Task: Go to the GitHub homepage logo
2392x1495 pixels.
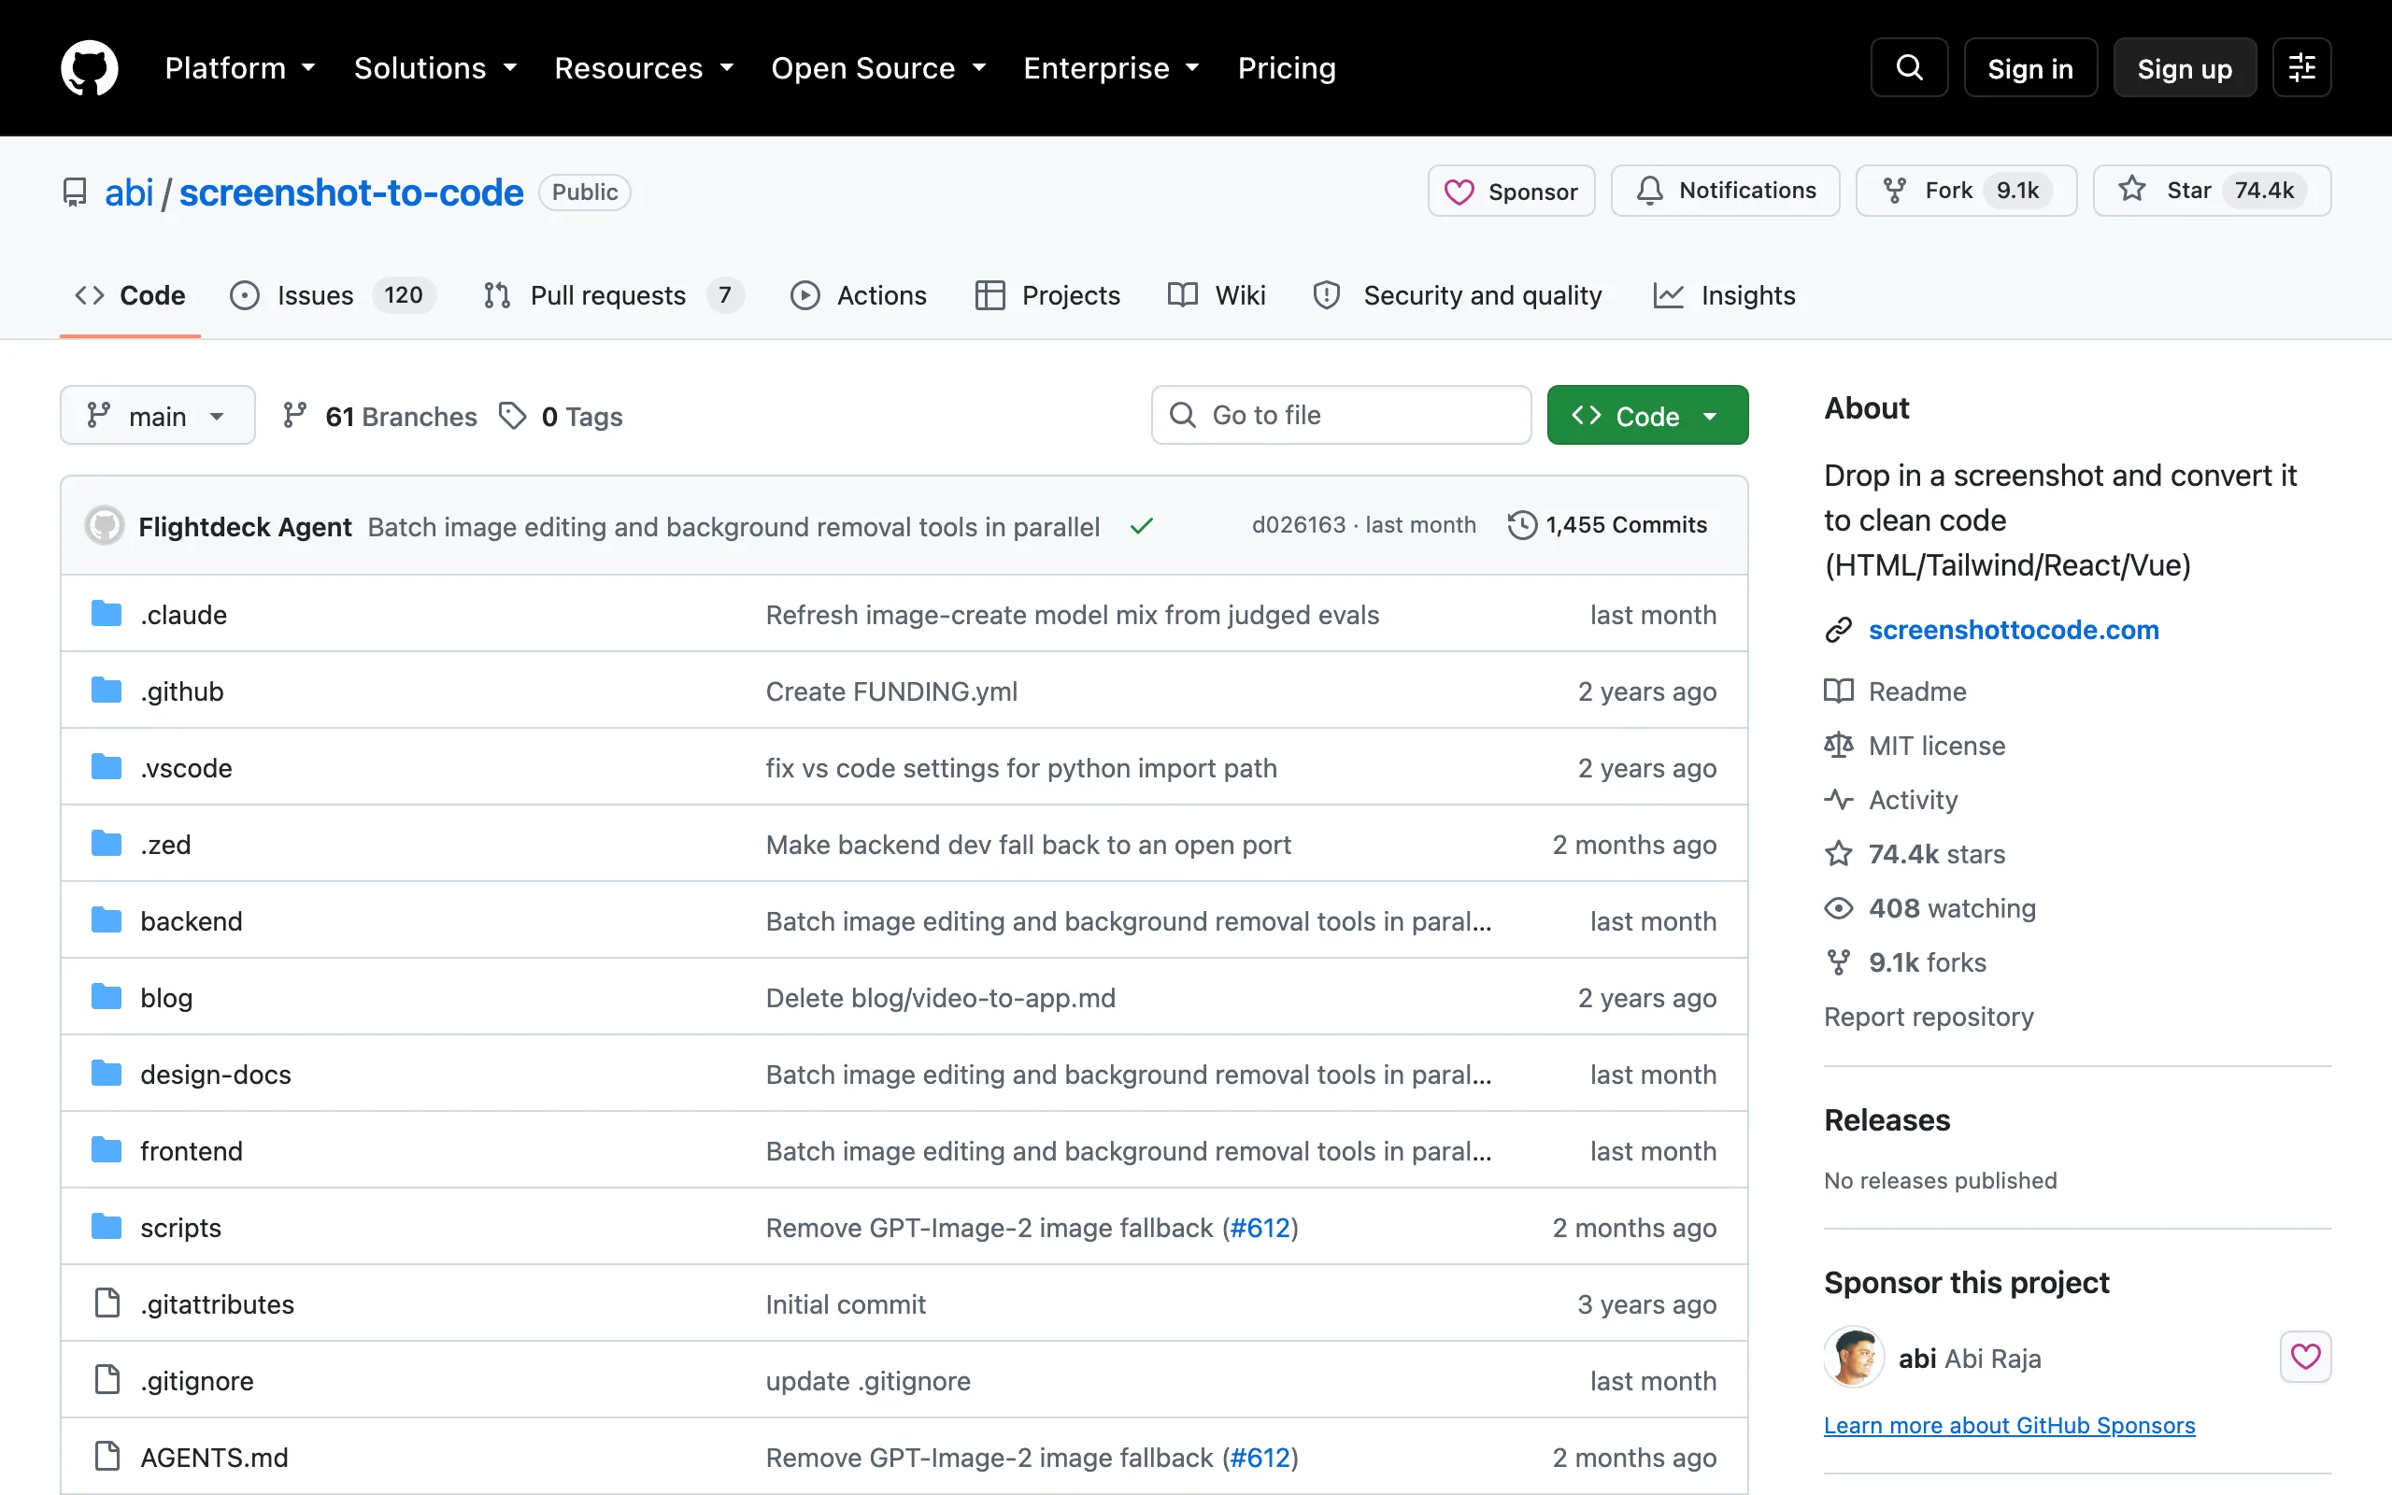Action: (89, 67)
